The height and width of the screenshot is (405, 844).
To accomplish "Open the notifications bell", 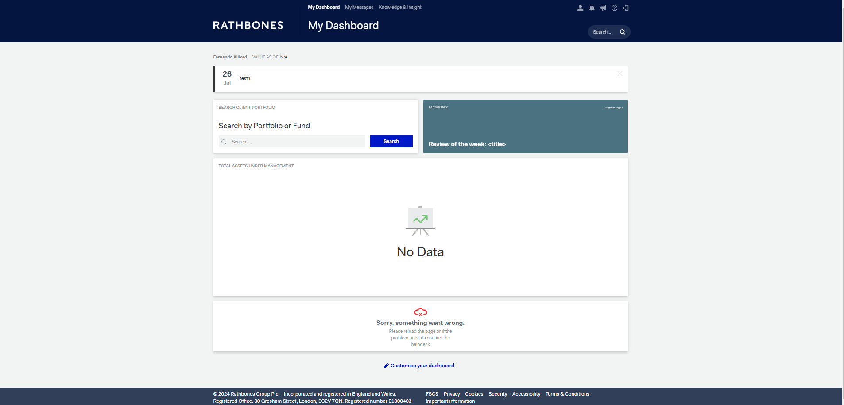I will [x=592, y=8].
